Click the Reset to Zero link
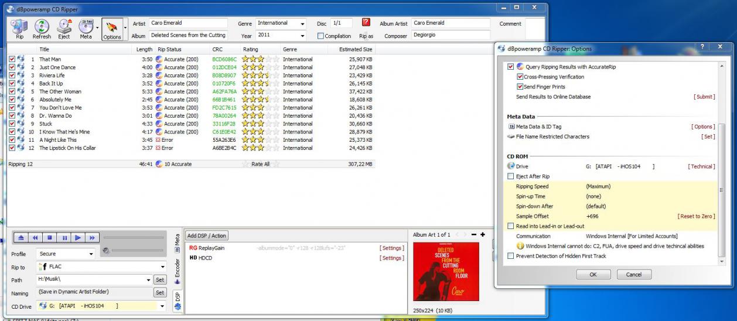Screen dimensions: 737x321 pos(696,216)
